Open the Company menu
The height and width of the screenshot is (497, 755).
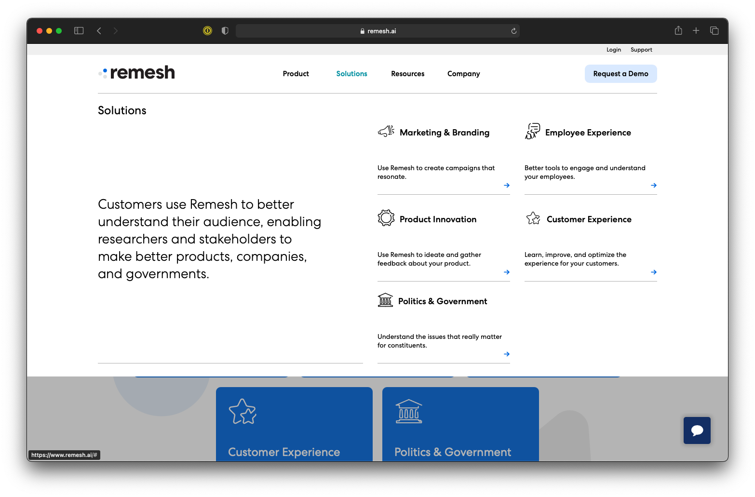tap(464, 74)
